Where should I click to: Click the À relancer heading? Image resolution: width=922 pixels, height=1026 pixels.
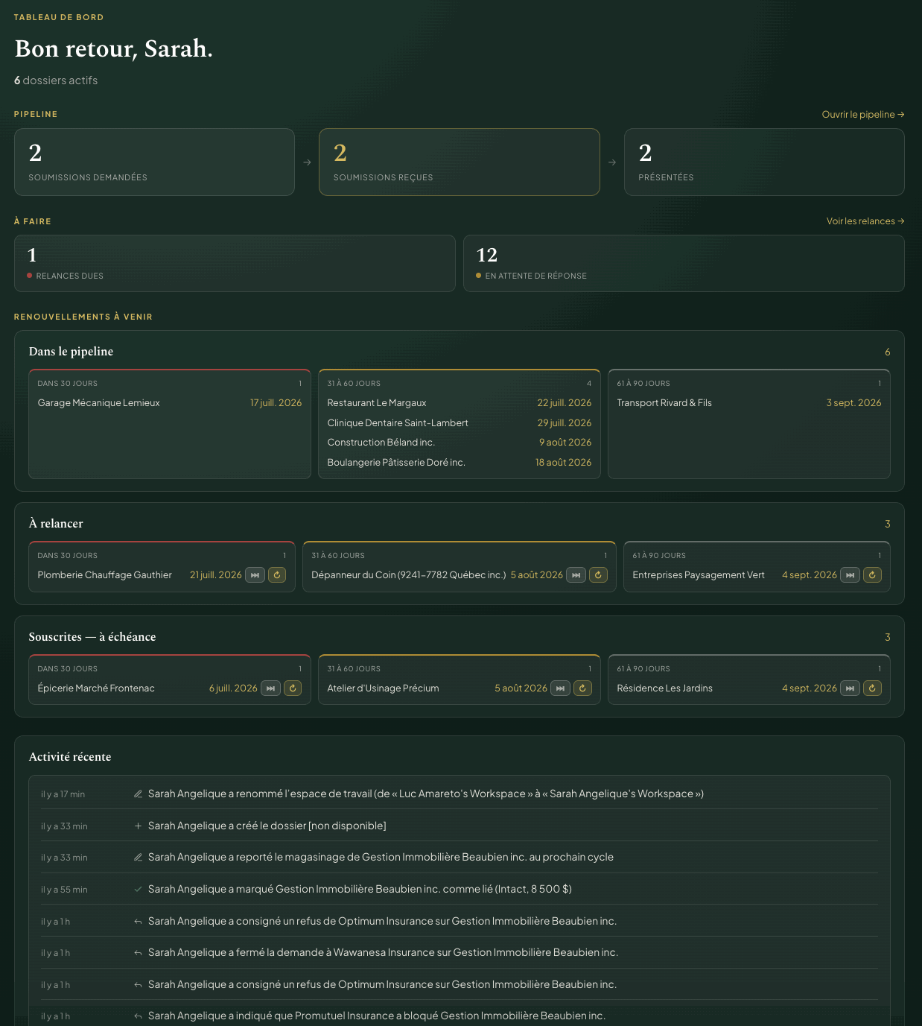click(x=56, y=524)
